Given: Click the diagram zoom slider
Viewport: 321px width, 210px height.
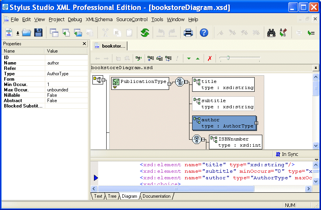Looking at the screenshot, I should coord(228,58).
